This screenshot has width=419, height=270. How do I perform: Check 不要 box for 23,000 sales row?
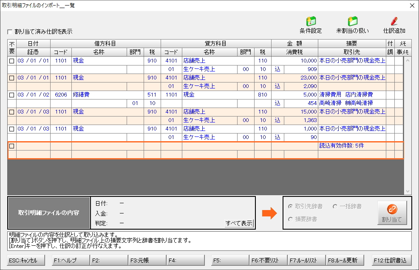point(12,78)
